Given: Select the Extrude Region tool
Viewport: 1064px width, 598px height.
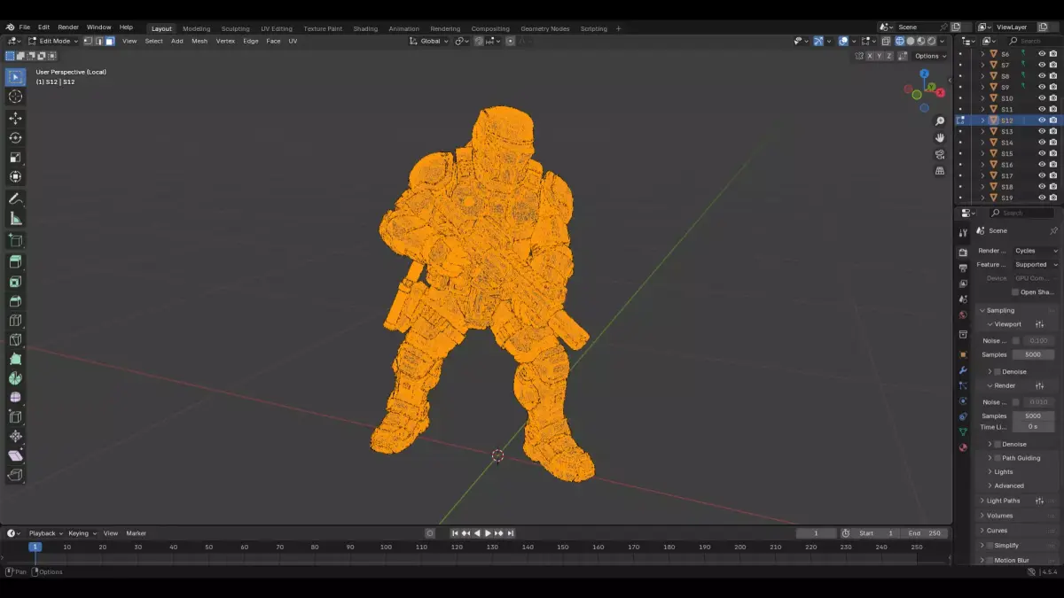Looking at the screenshot, I should click(x=15, y=261).
